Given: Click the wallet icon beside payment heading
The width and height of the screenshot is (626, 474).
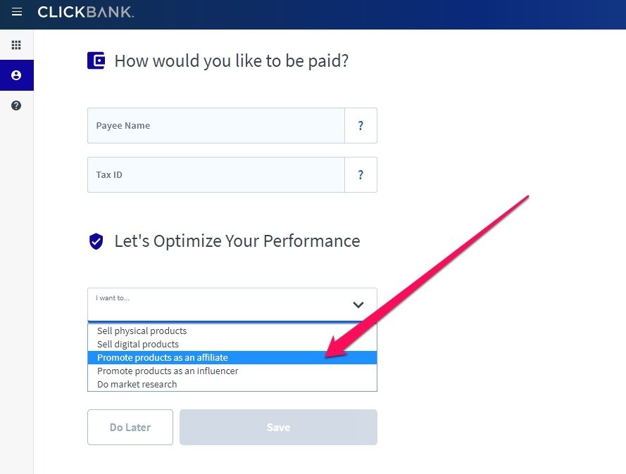Looking at the screenshot, I should (96, 61).
